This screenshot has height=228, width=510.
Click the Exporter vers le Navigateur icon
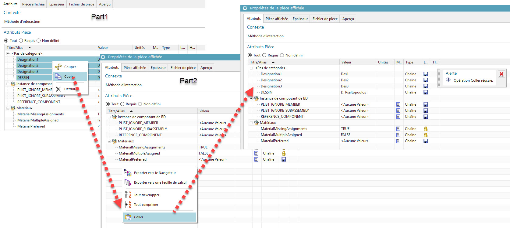(x=128, y=173)
